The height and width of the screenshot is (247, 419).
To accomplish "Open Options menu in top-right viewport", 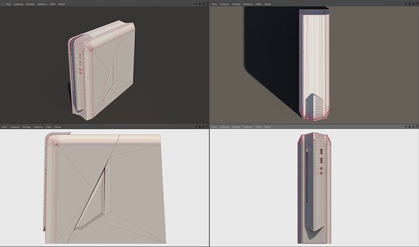I will pos(248,4).
